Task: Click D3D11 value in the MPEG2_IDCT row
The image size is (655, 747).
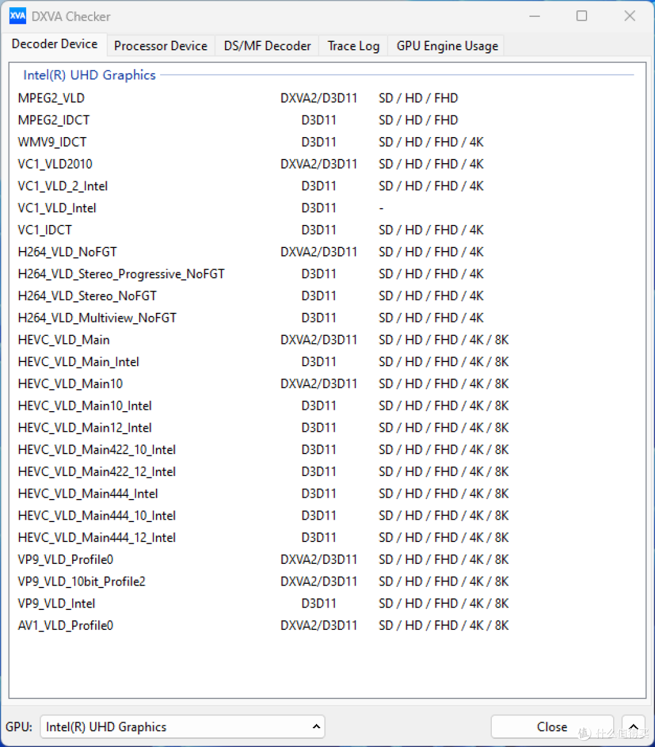Action: click(x=319, y=120)
